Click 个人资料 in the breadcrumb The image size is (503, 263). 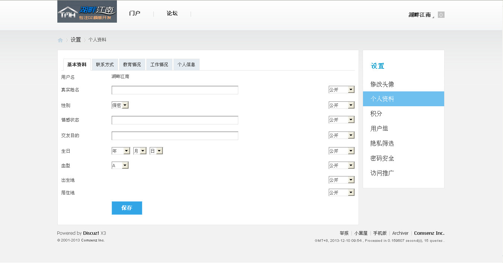click(x=97, y=40)
